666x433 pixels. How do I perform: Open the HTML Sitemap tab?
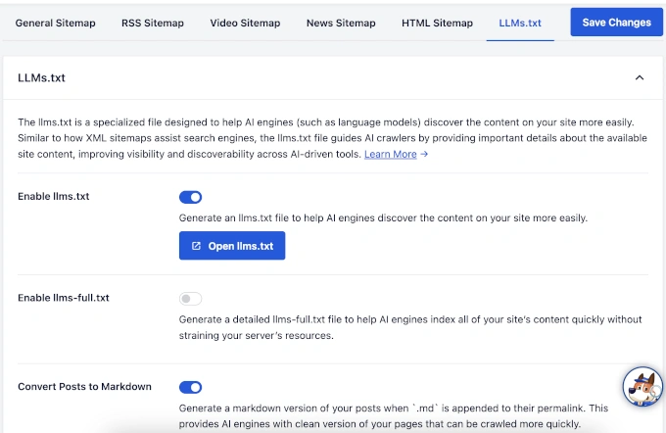[x=437, y=23]
